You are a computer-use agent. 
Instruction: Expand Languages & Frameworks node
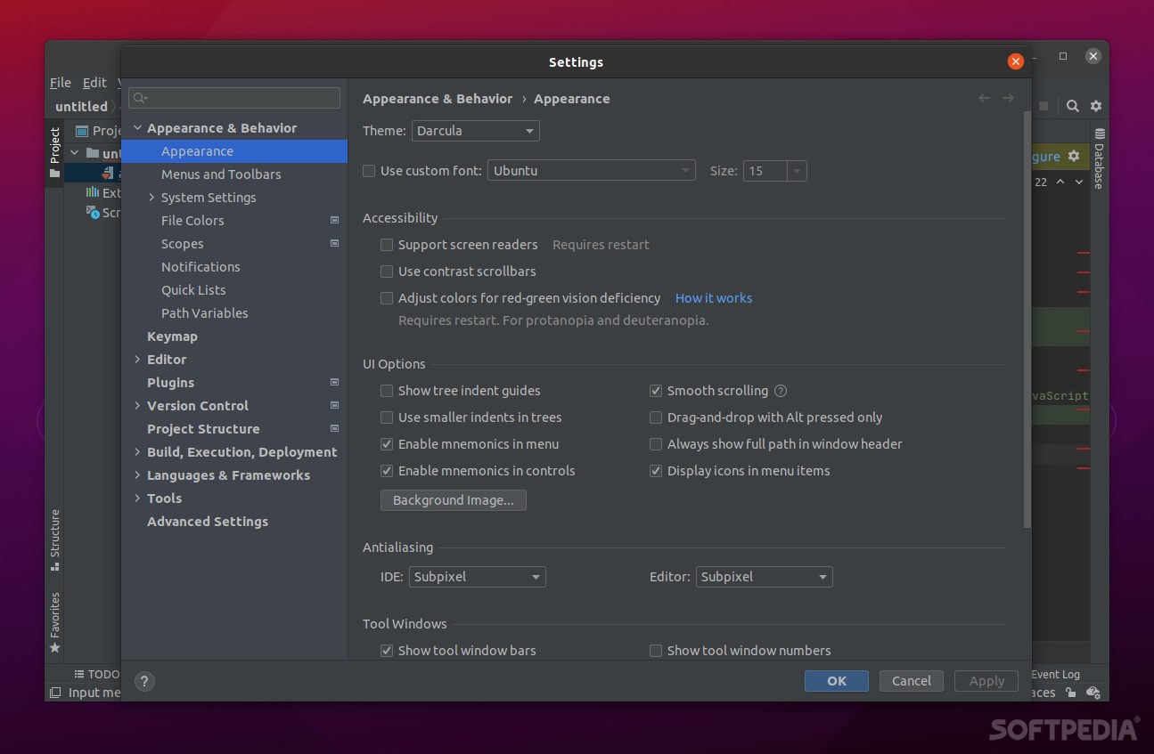click(x=137, y=475)
